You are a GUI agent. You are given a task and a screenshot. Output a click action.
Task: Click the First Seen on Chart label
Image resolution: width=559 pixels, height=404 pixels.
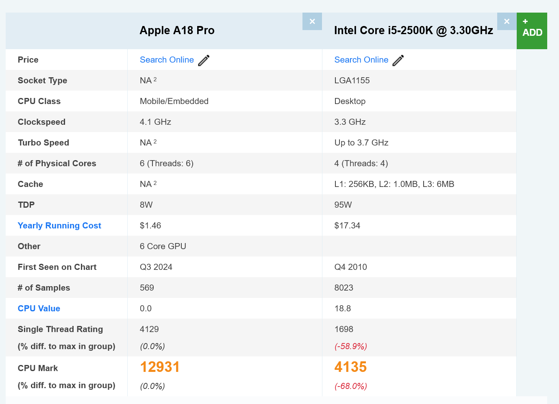click(57, 267)
